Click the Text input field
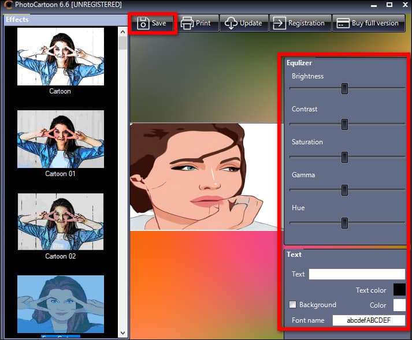 point(357,274)
